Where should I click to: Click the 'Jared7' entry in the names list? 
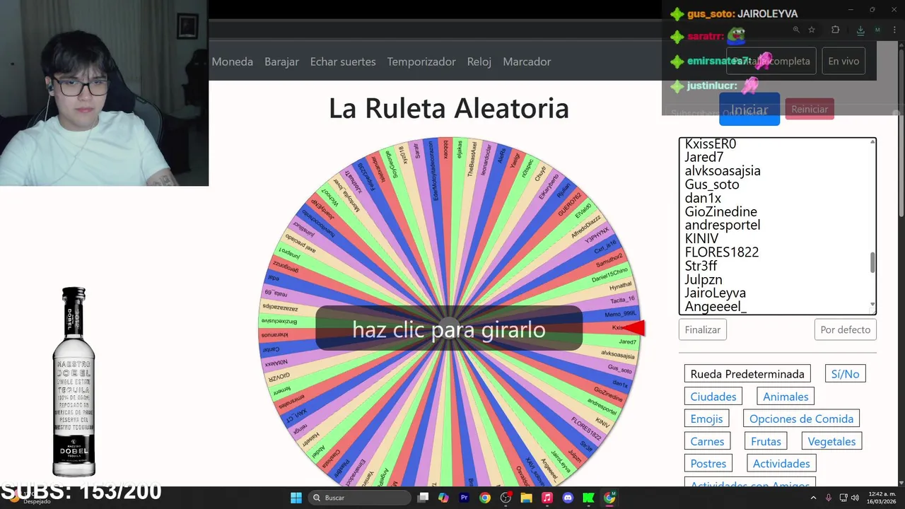[x=704, y=157]
